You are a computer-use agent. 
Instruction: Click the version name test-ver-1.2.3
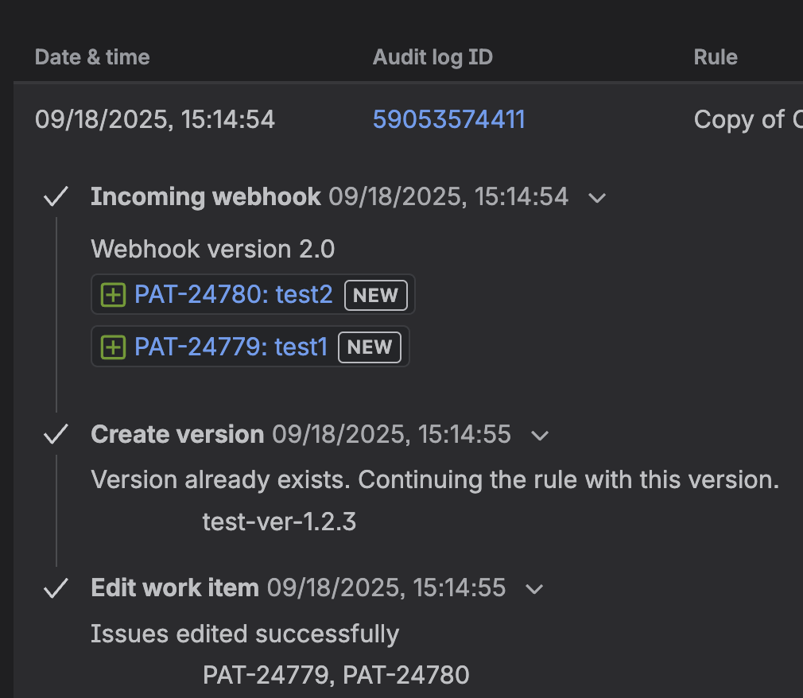[x=279, y=522]
